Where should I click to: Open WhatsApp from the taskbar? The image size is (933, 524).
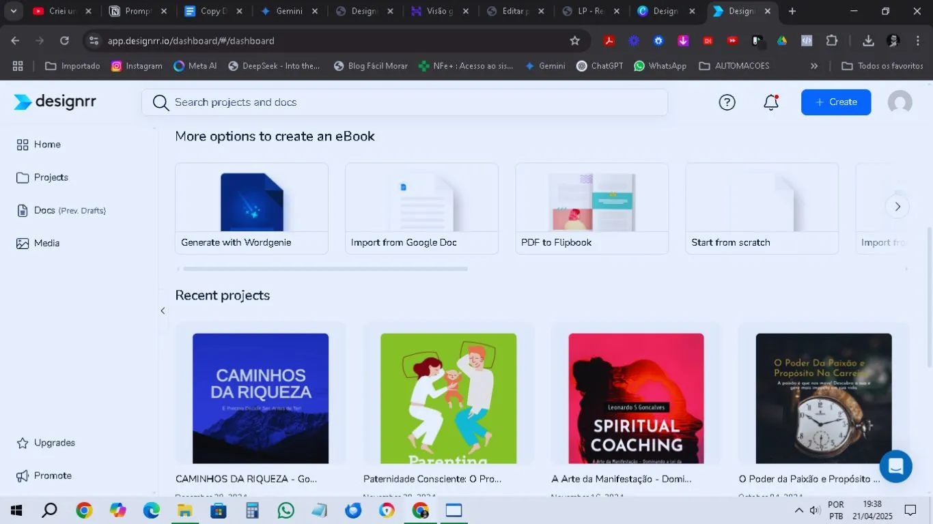[x=286, y=510]
